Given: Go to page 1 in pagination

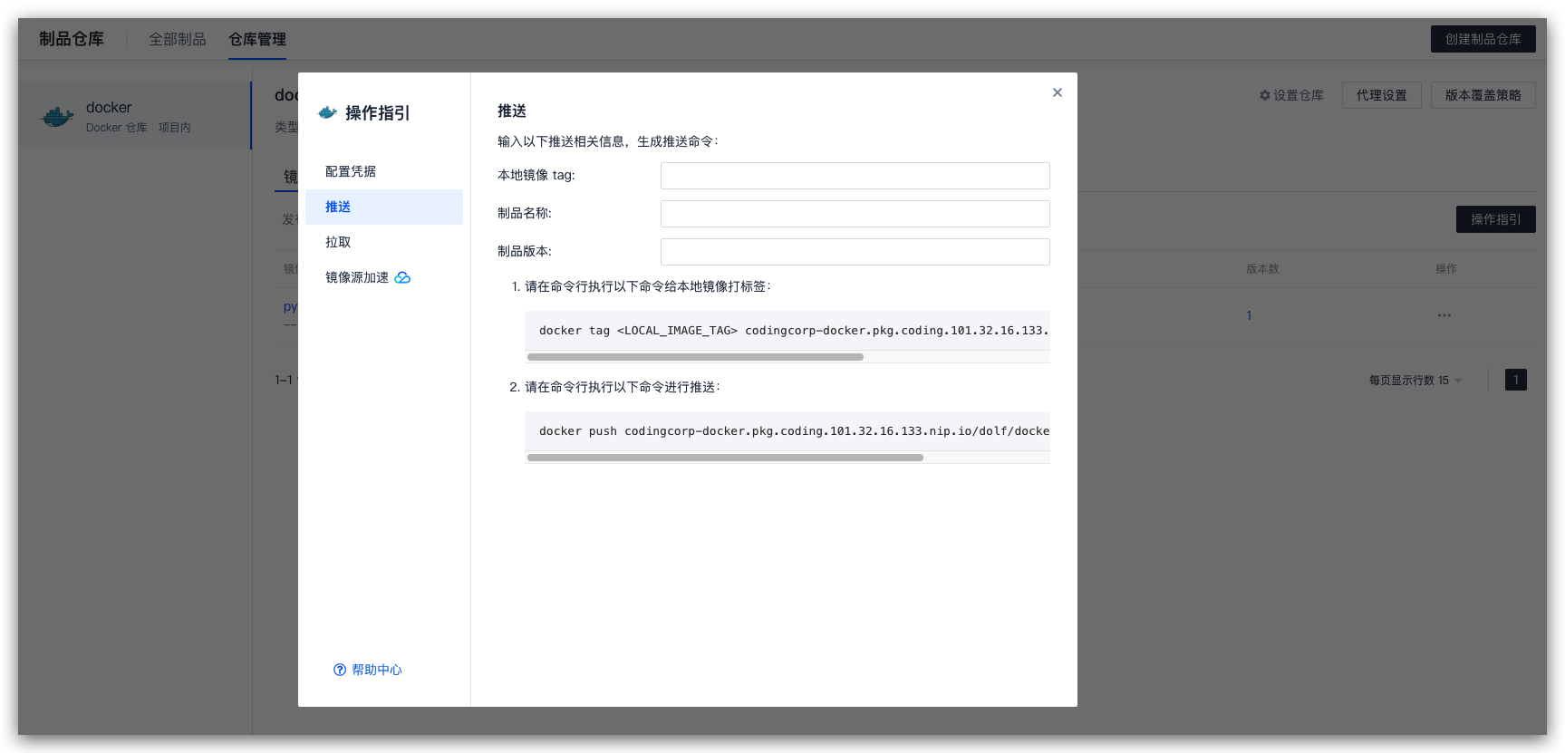Looking at the screenshot, I should (1515, 380).
